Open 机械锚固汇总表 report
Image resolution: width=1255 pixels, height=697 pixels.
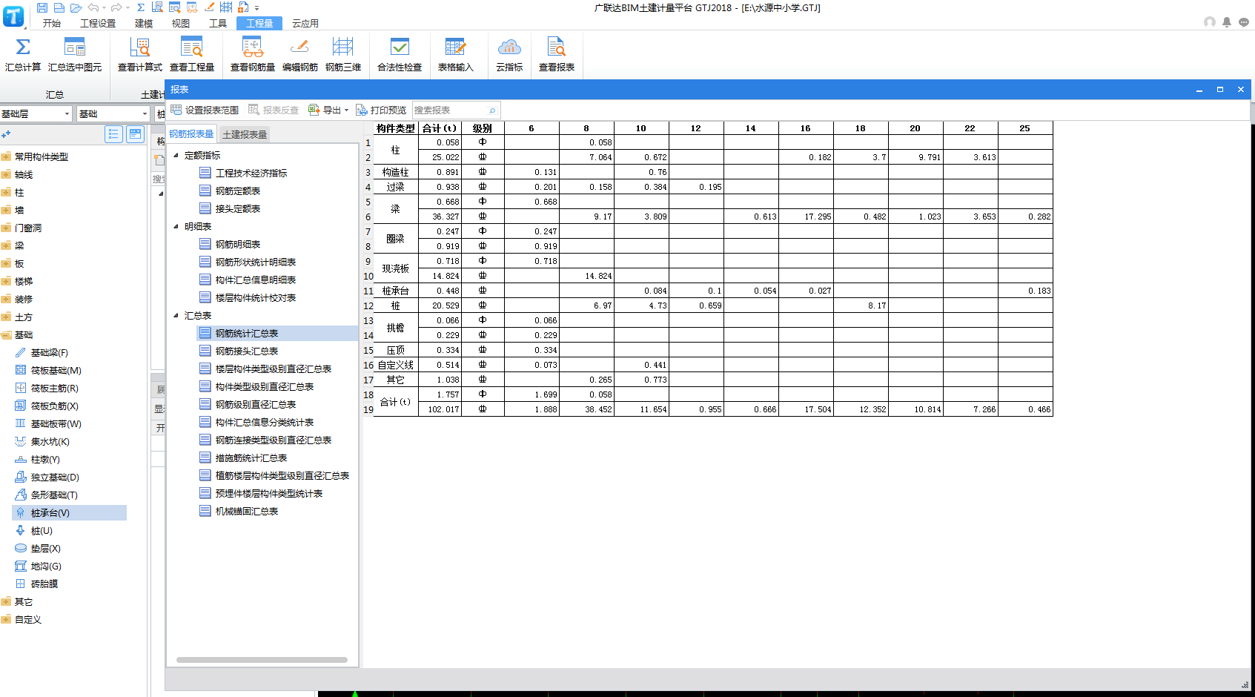[x=247, y=511]
